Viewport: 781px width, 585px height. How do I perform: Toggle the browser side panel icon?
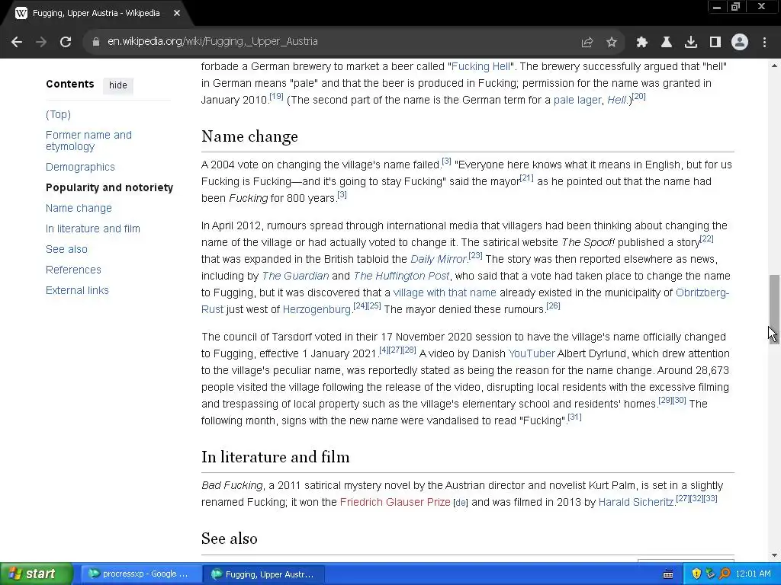point(715,43)
